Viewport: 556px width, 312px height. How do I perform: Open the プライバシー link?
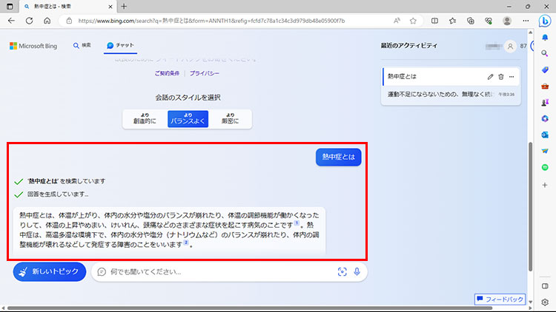(x=204, y=74)
